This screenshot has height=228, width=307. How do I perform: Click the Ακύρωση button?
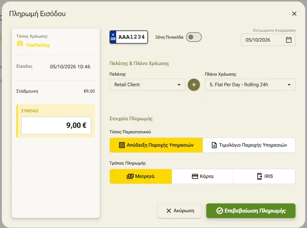point(180,211)
